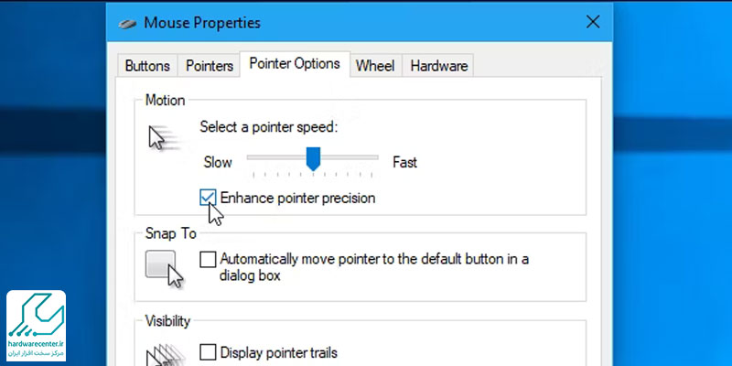Enable automatically move pointer to default button
Viewport: 732px width, 366px height.
(208, 259)
